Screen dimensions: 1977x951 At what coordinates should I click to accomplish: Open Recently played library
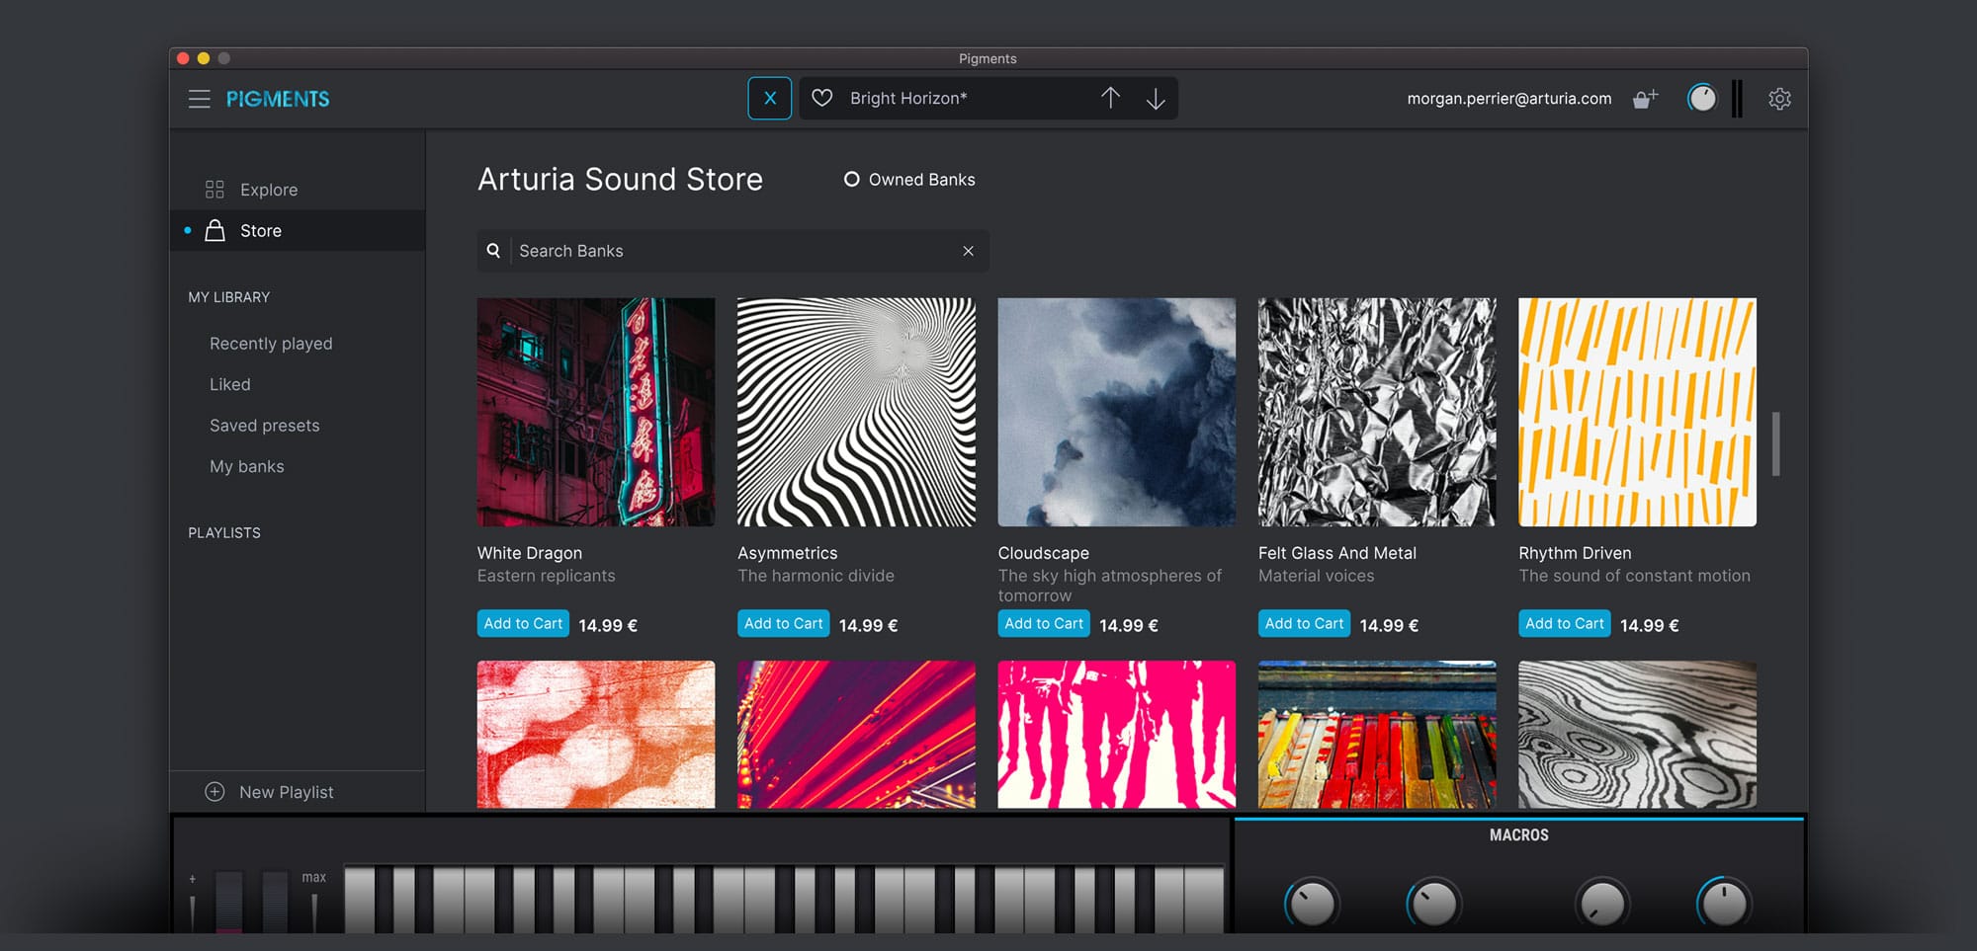pyautogui.click(x=271, y=344)
